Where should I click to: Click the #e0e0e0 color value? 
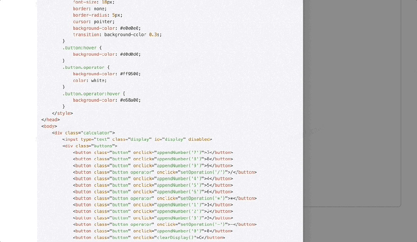130,28
